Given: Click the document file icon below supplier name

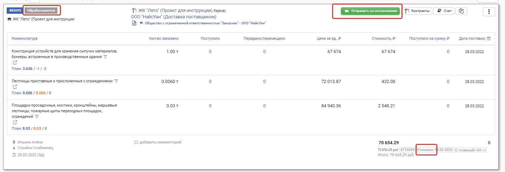Looking at the screenshot, I should [x=134, y=23].
